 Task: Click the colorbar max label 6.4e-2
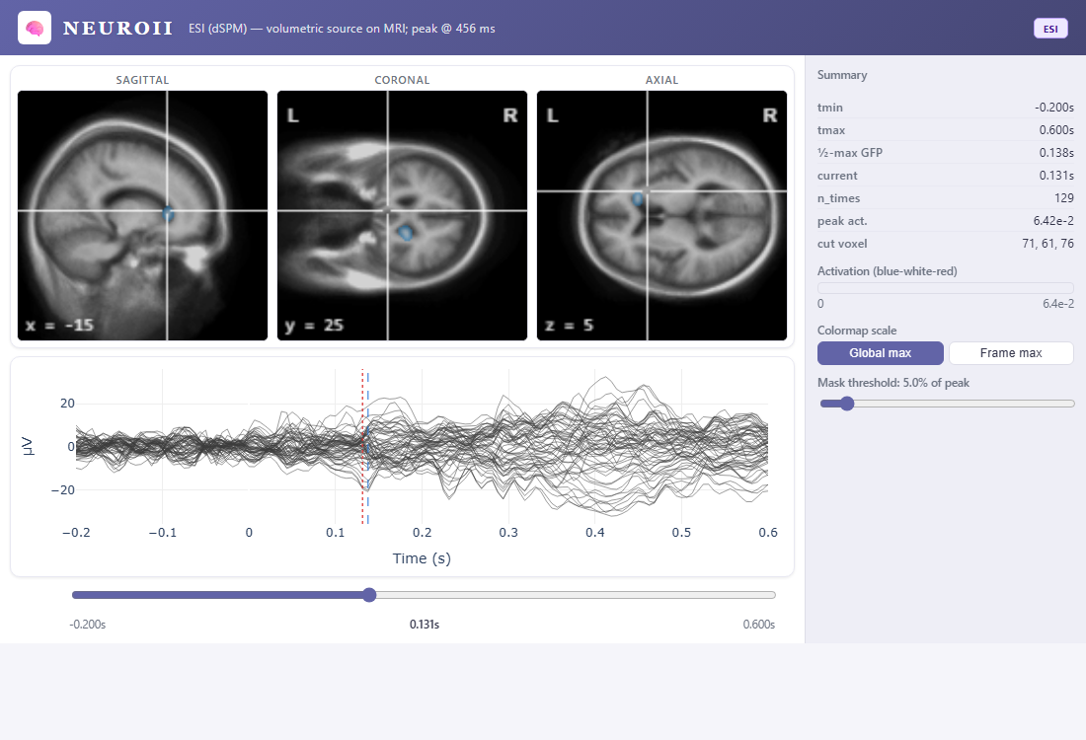[x=1058, y=304]
